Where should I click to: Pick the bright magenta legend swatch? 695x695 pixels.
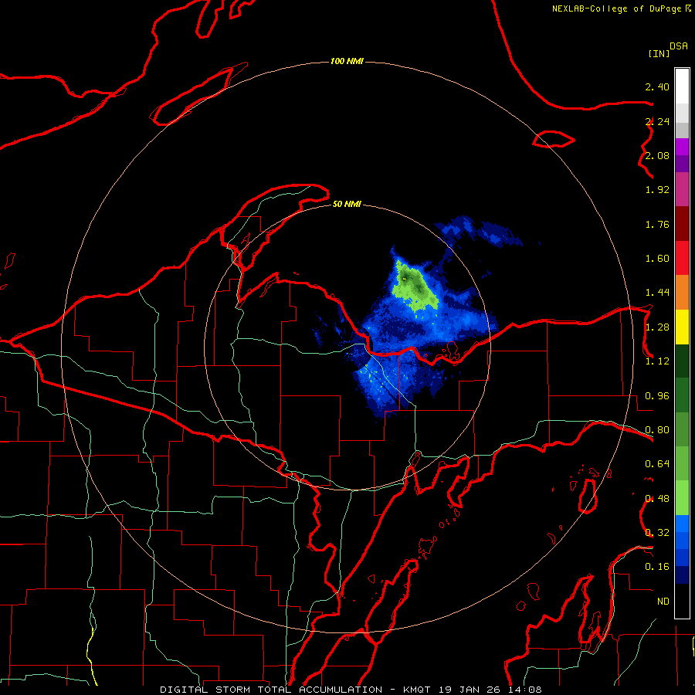click(682, 147)
